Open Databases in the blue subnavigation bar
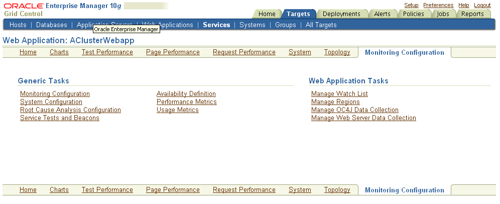The image size is (500, 204). coord(51,25)
